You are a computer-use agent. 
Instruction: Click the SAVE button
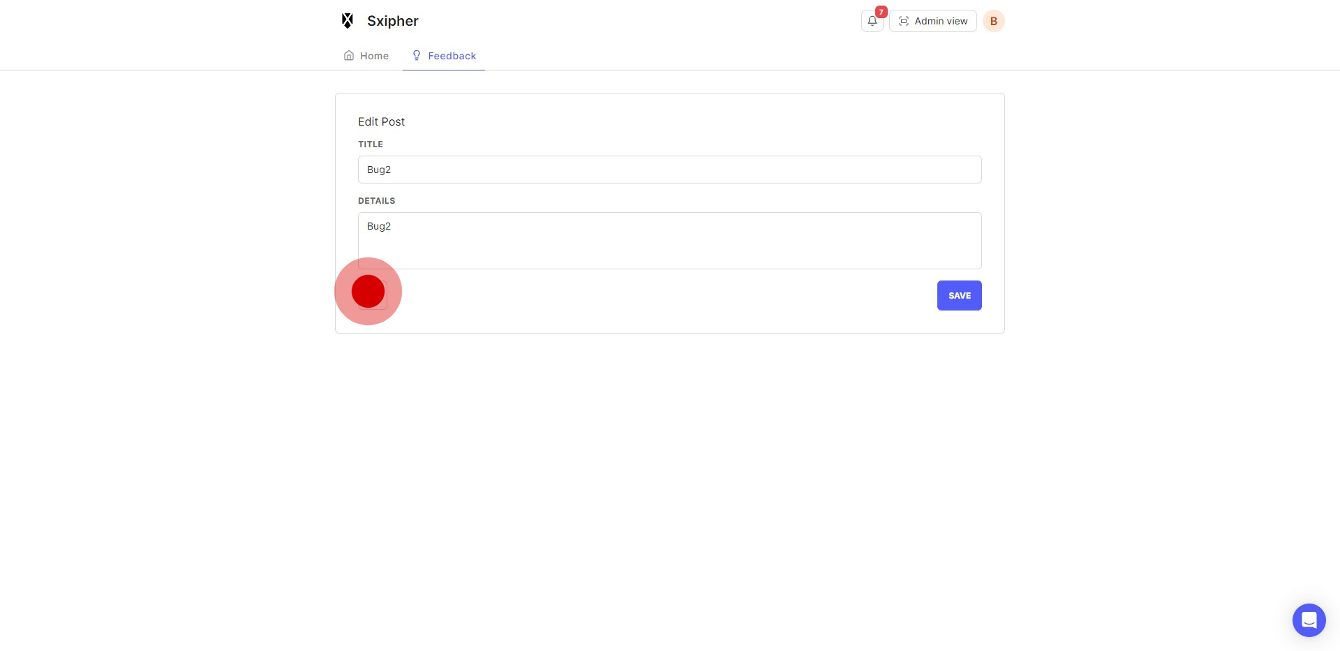pyautogui.click(x=959, y=295)
